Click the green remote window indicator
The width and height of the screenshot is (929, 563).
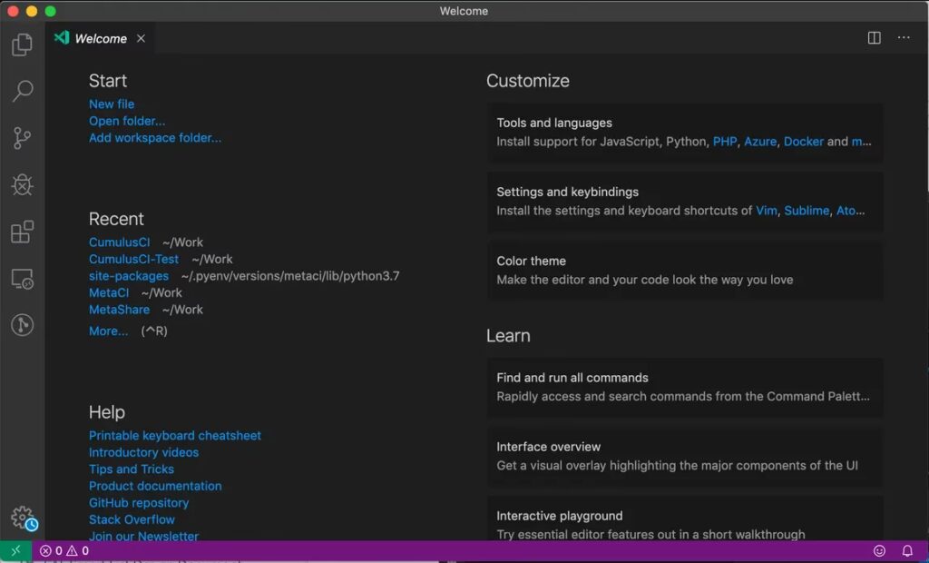(x=16, y=551)
